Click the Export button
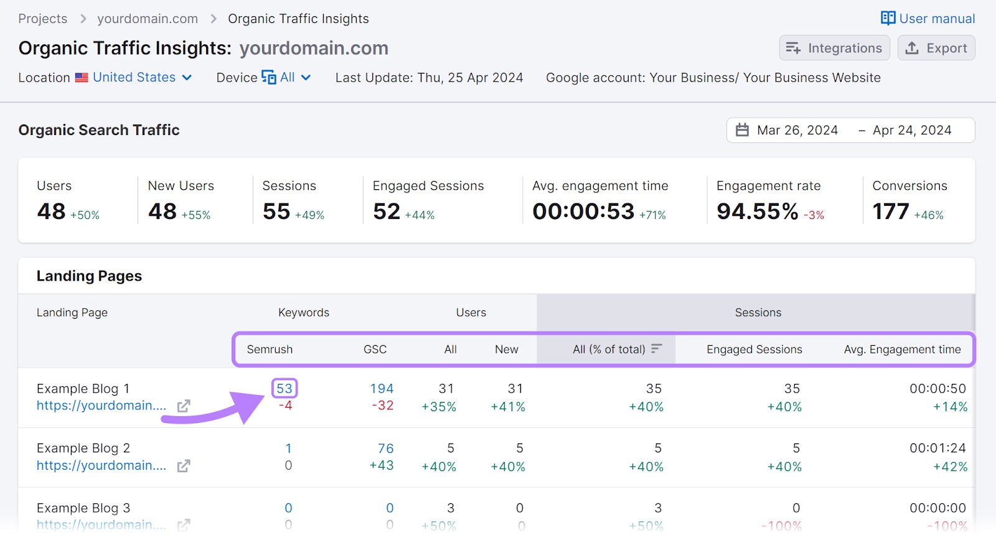Screen dimensions: 996x540 coord(936,48)
